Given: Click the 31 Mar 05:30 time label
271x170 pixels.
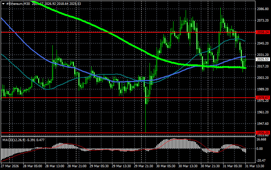Looking at the screenshot, I should click(x=232, y=166).
